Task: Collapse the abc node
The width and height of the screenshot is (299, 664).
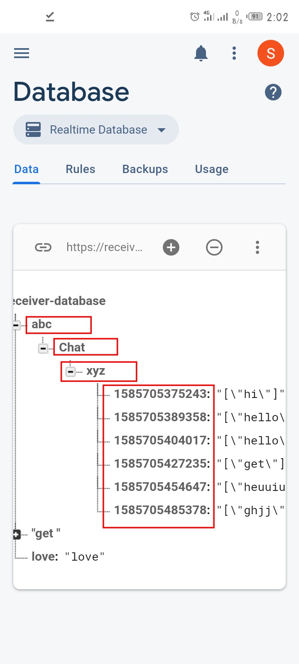Action: [16, 325]
